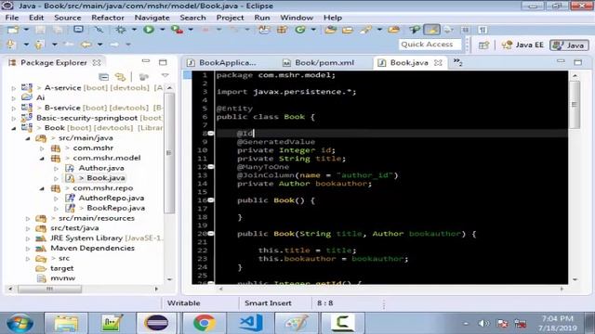595x334 pixels.
Task: Toggle code folding at line 20
Action: tap(211, 234)
